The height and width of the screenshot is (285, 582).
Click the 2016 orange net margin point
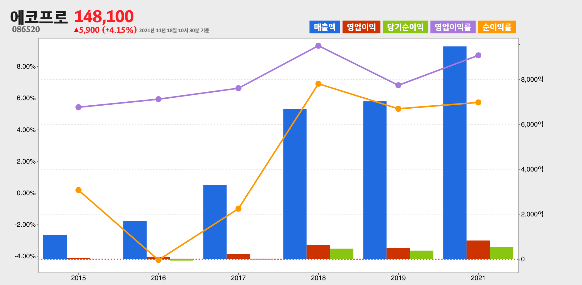158,260
